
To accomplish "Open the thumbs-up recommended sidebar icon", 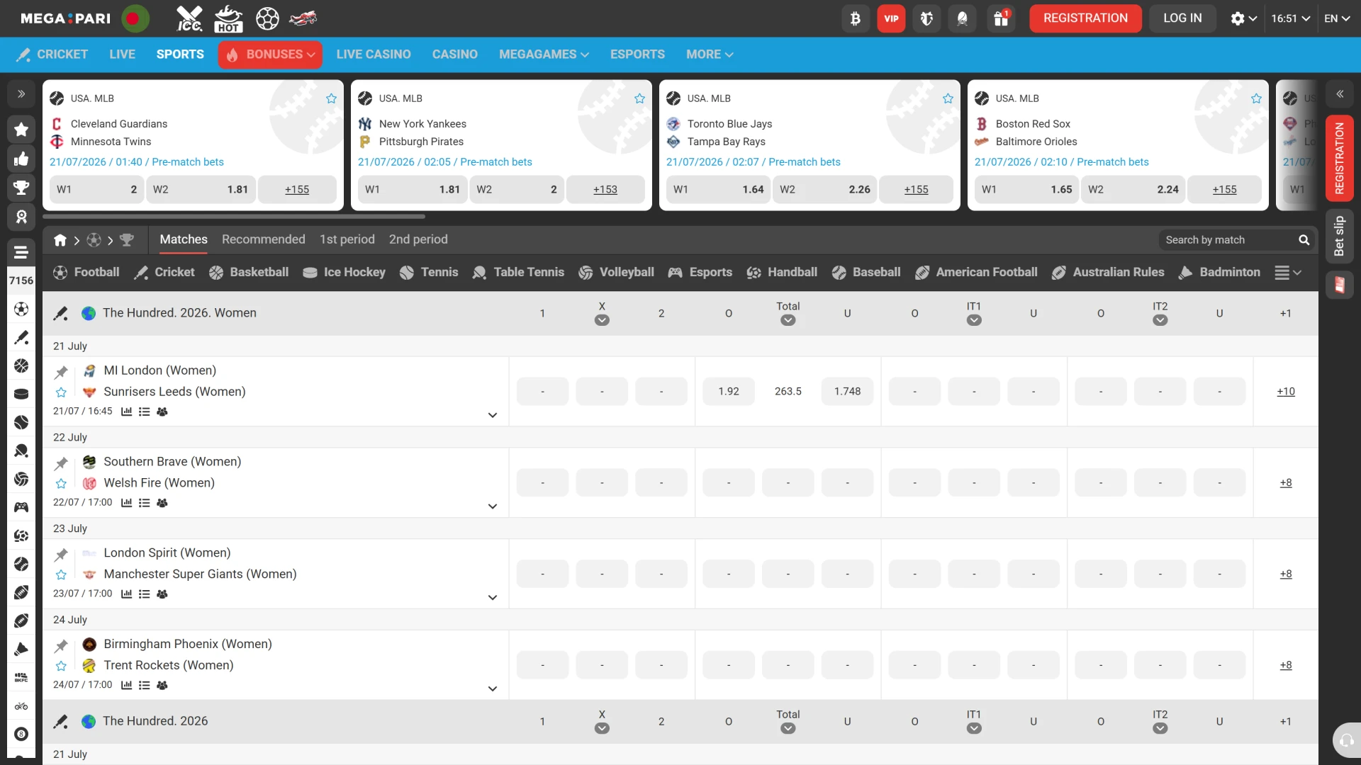I will pyautogui.click(x=21, y=159).
